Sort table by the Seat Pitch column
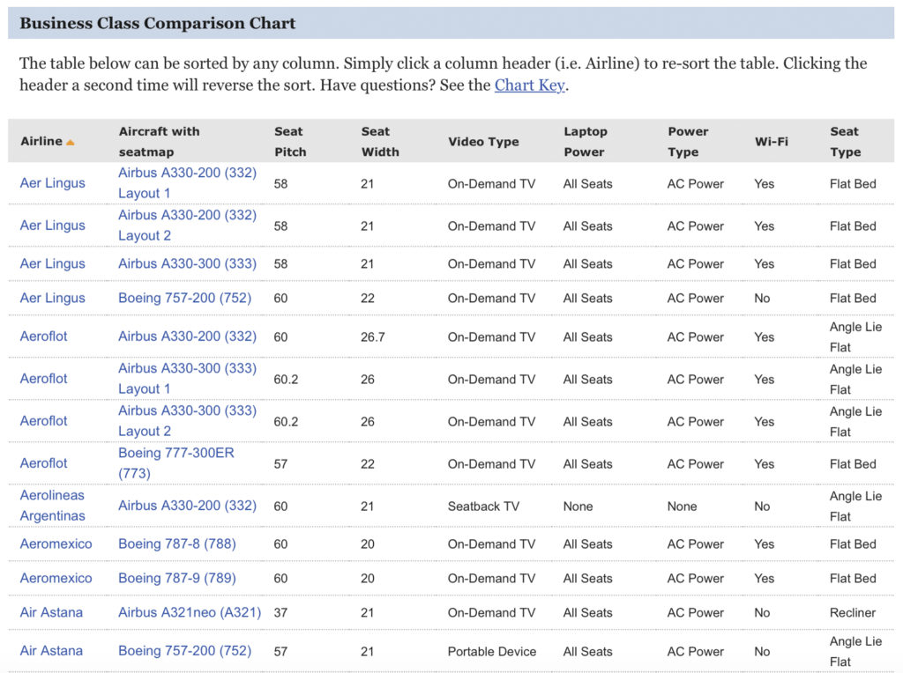 (288, 140)
